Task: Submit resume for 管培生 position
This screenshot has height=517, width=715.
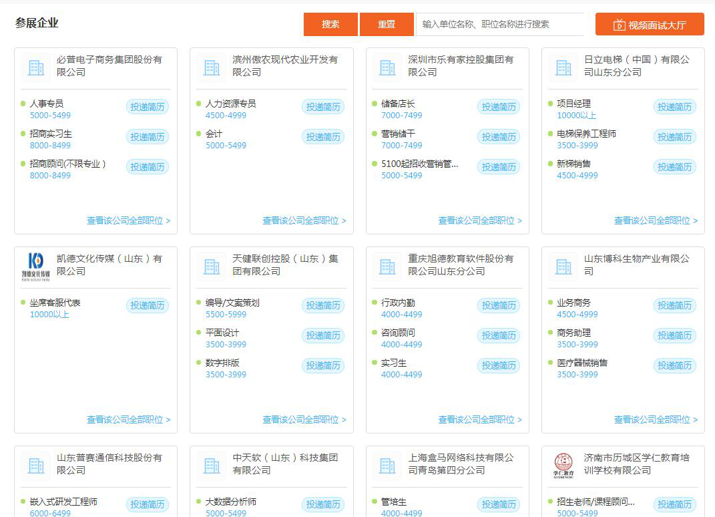Action: [x=499, y=504]
